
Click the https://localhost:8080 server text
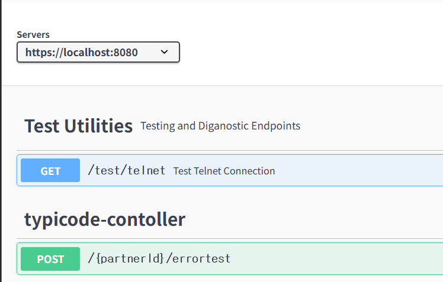coord(81,52)
